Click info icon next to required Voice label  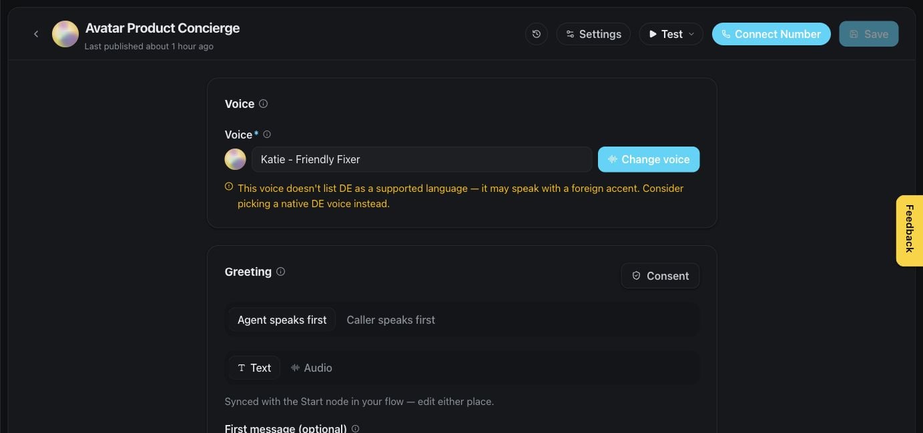[x=267, y=135]
